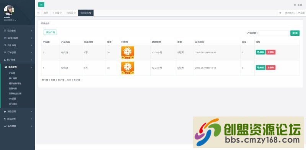Close the 广告图 tab with its x icon
The width and height of the screenshot is (306, 150).
tap(61, 13)
